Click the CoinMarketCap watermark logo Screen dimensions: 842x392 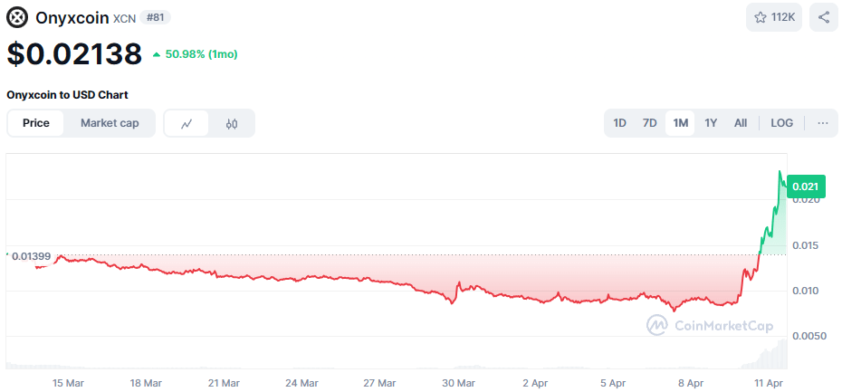(709, 324)
